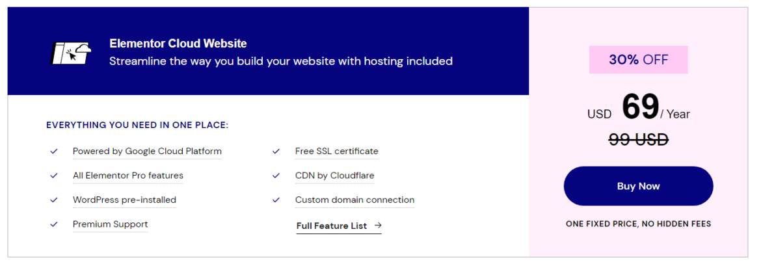The image size is (761, 266).
Task: Click the Elementor Cloud Website icon
Action: click(x=70, y=52)
